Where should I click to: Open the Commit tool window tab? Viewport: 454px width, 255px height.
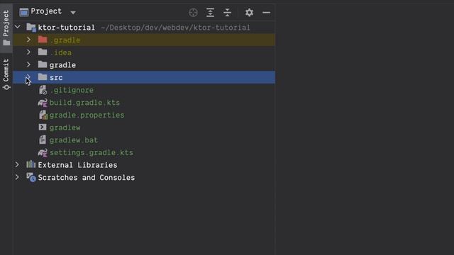coord(6,74)
